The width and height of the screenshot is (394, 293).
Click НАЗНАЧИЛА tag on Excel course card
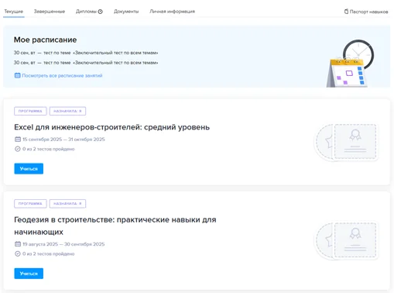click(67, 111)
